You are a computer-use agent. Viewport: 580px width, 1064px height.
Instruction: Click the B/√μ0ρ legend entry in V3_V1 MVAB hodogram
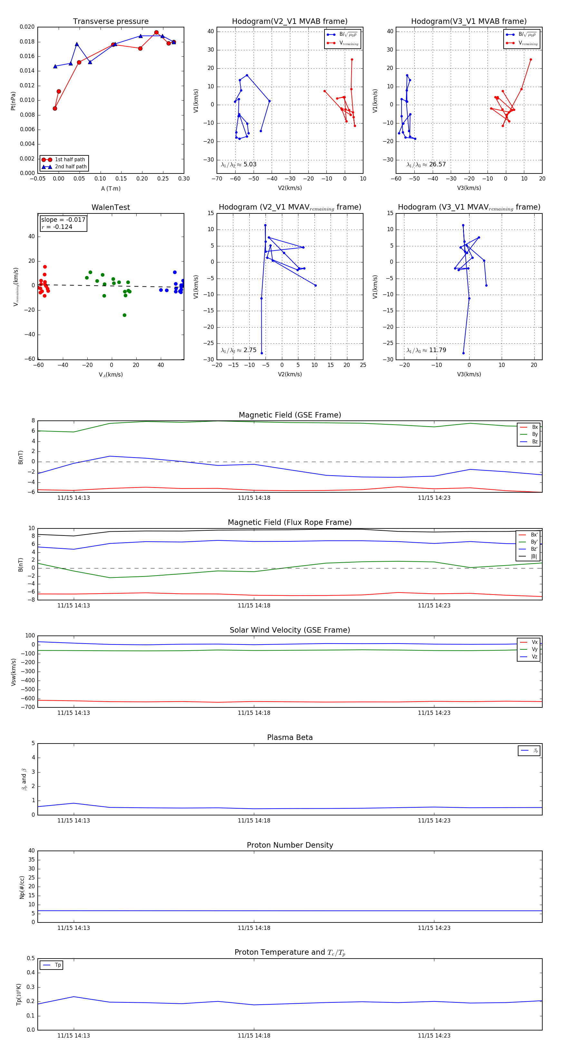[x=522, y=35]
